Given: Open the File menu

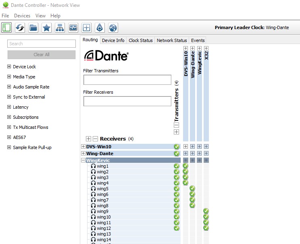Looking at the screenshot, I should (5, 16).
